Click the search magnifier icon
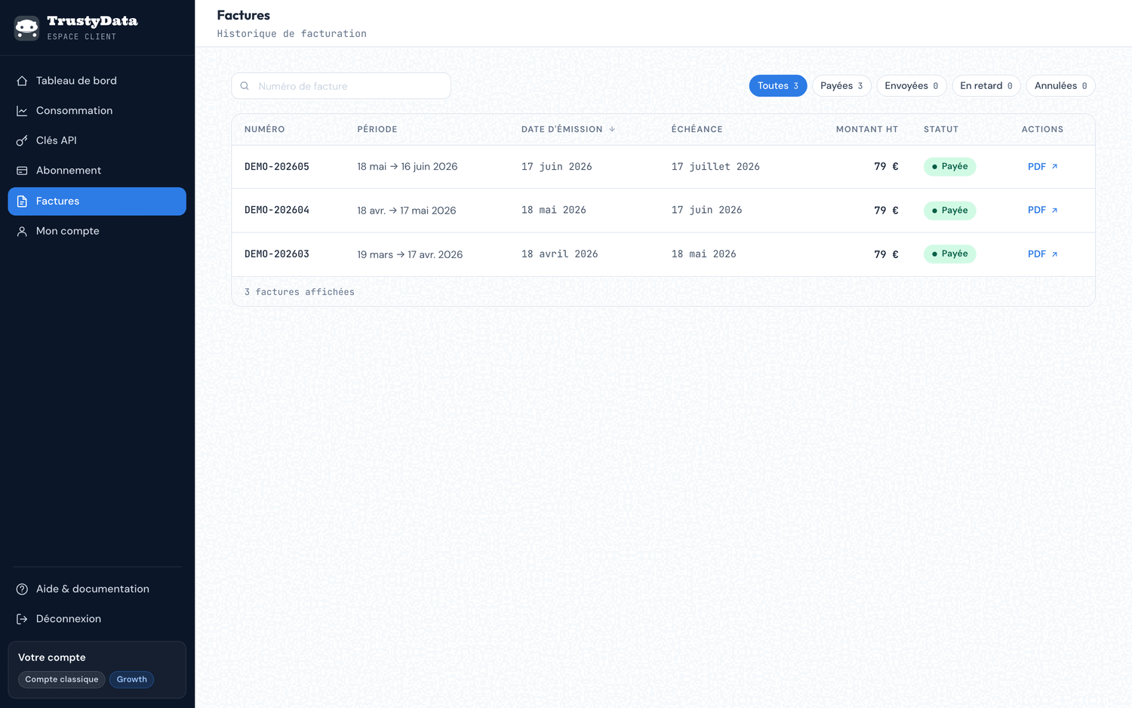The width and height of the screenshot is (1132, 708). (245, 86)
